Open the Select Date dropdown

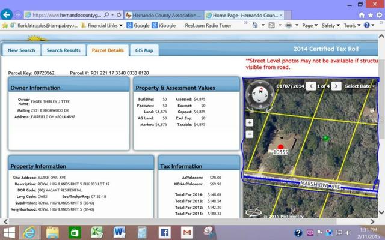click(359, 86)
